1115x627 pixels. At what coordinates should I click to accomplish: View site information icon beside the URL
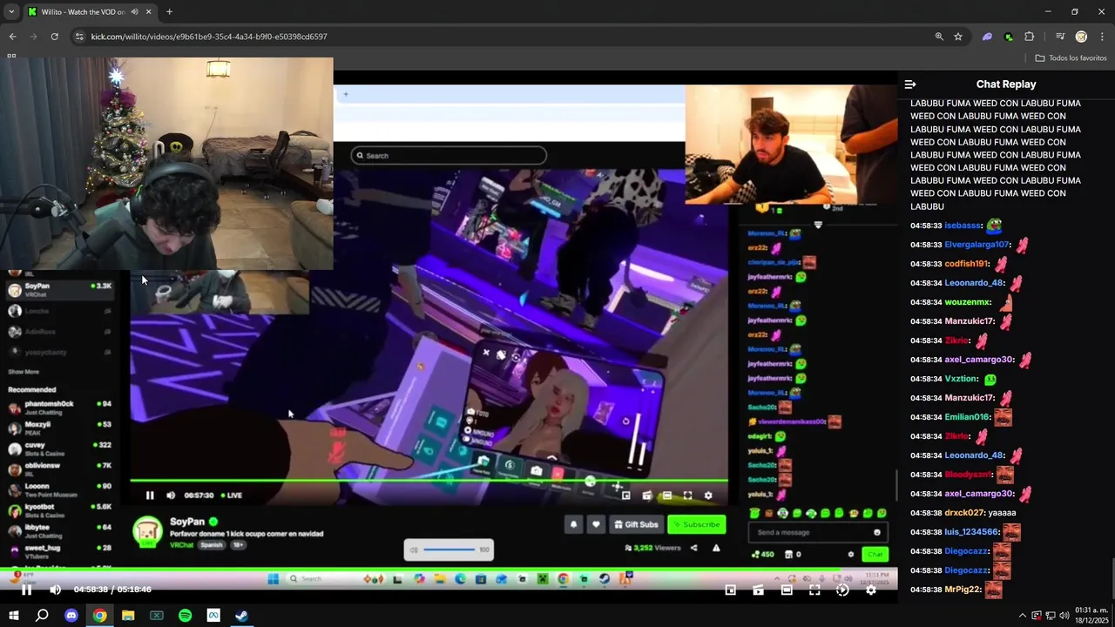click(79, 37)
